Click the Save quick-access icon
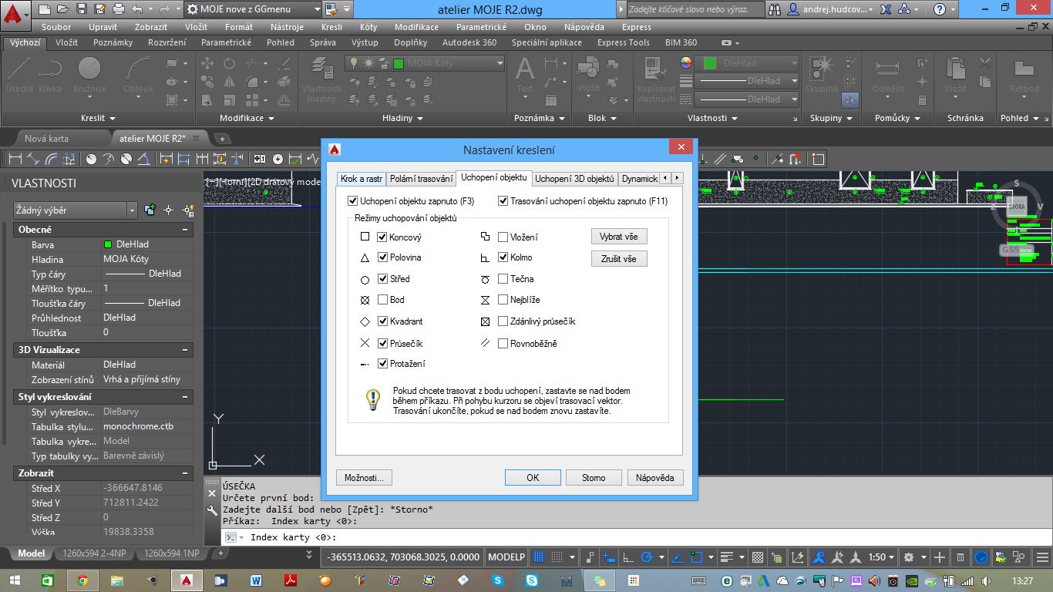 coord(82,9)
